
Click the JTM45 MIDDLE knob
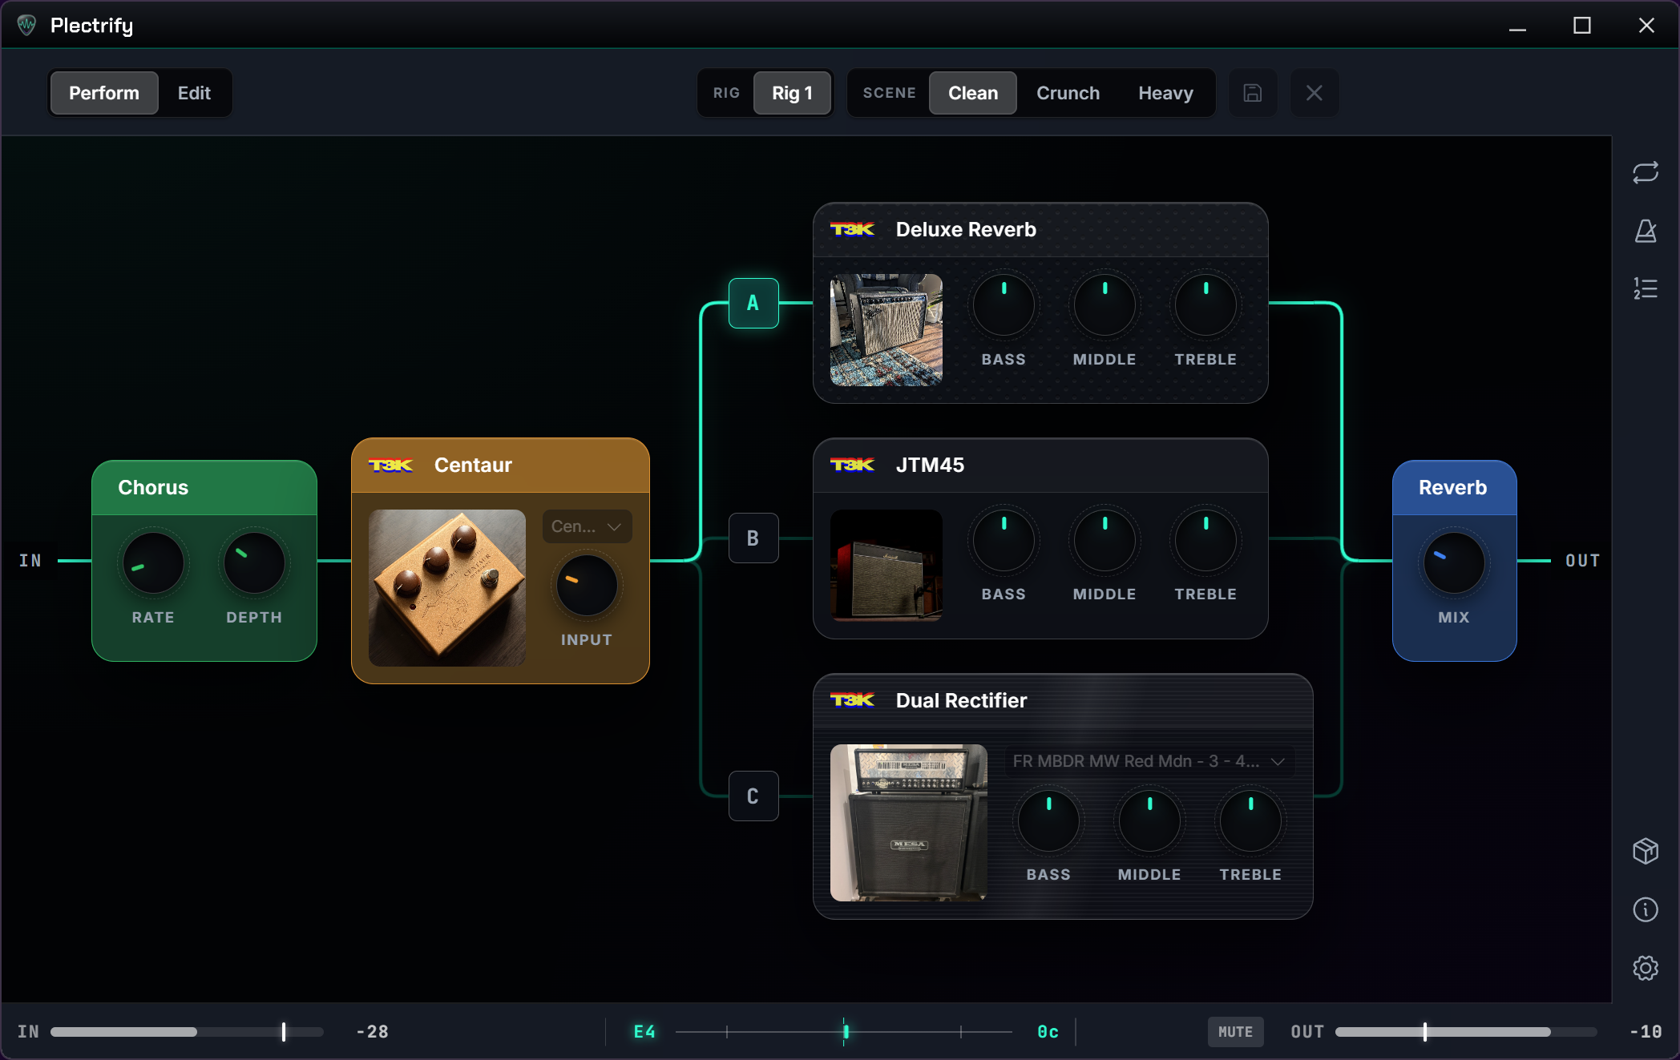1105,541
